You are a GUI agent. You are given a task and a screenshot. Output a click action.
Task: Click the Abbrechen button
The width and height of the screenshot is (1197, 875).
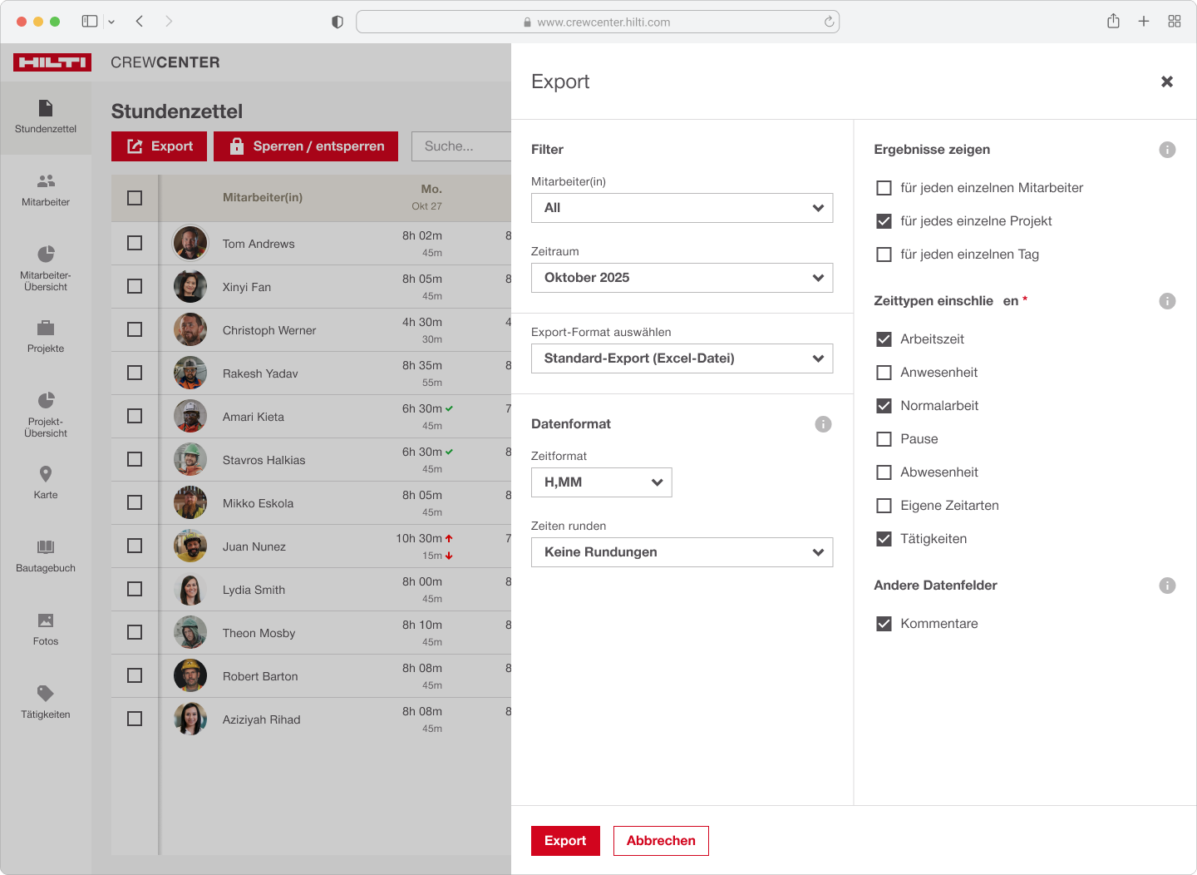point(661,841)
